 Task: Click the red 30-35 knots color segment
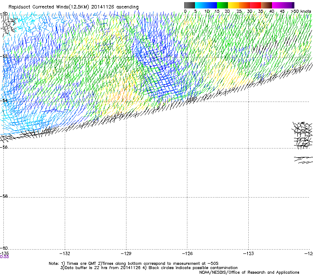point(255,5)
